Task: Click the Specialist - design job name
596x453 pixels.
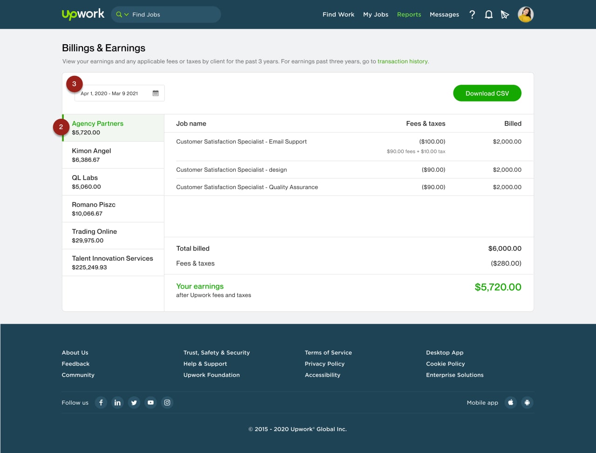Action: tap(231, 170)
